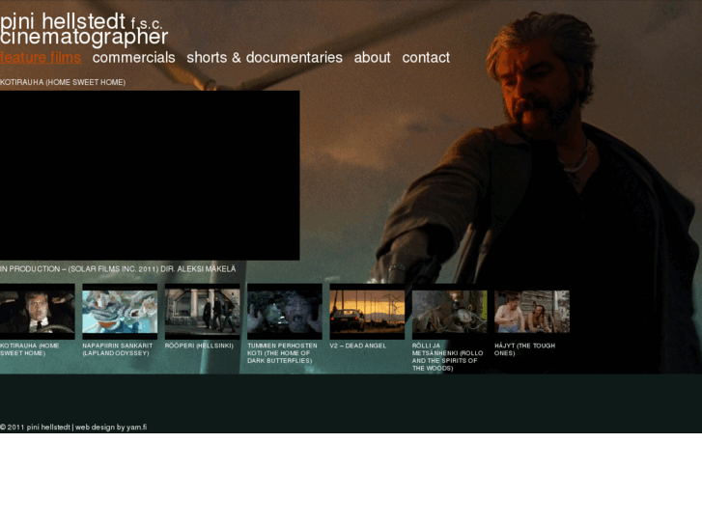Click Rölli ja Metsänhenki caption text
The image size is (702, 526).
point(448,357)
